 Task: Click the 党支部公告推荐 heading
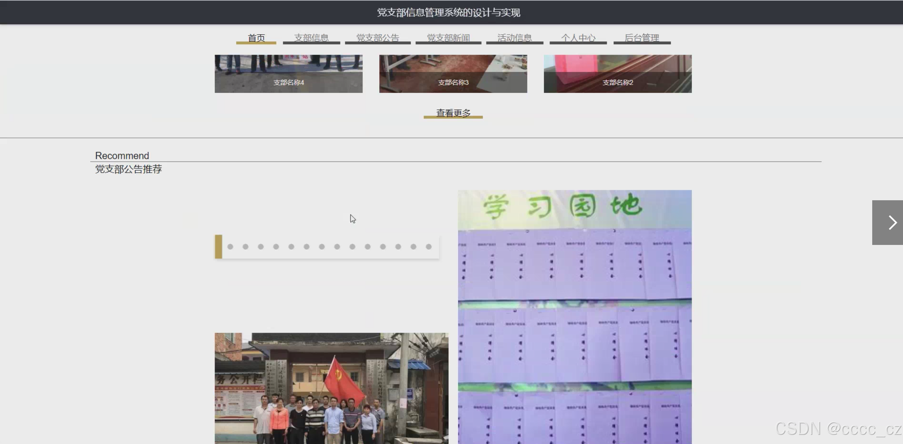[x=128, y=169]
